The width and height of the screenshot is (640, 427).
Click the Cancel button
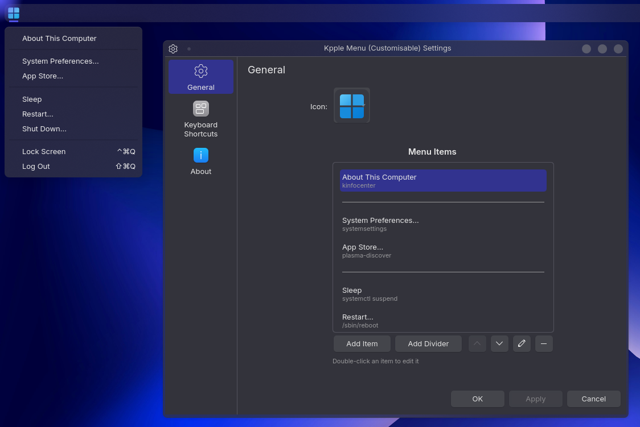tap(593, 399)
